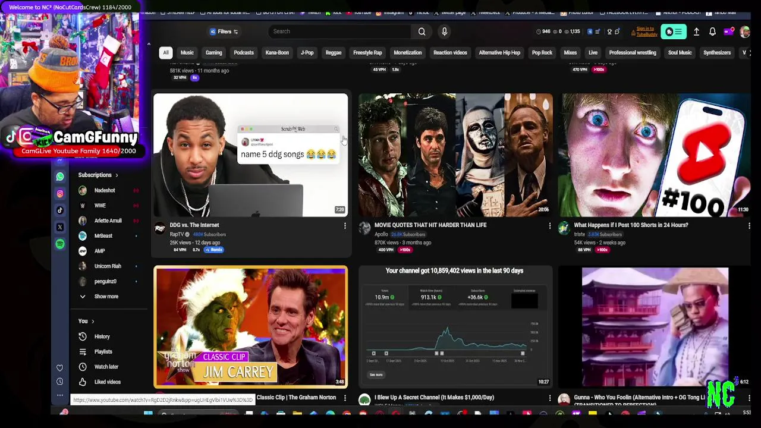This screenshot has height=428, width=761.
Task: Open Nadeshot subscription channel
Action: pos(105,191)
